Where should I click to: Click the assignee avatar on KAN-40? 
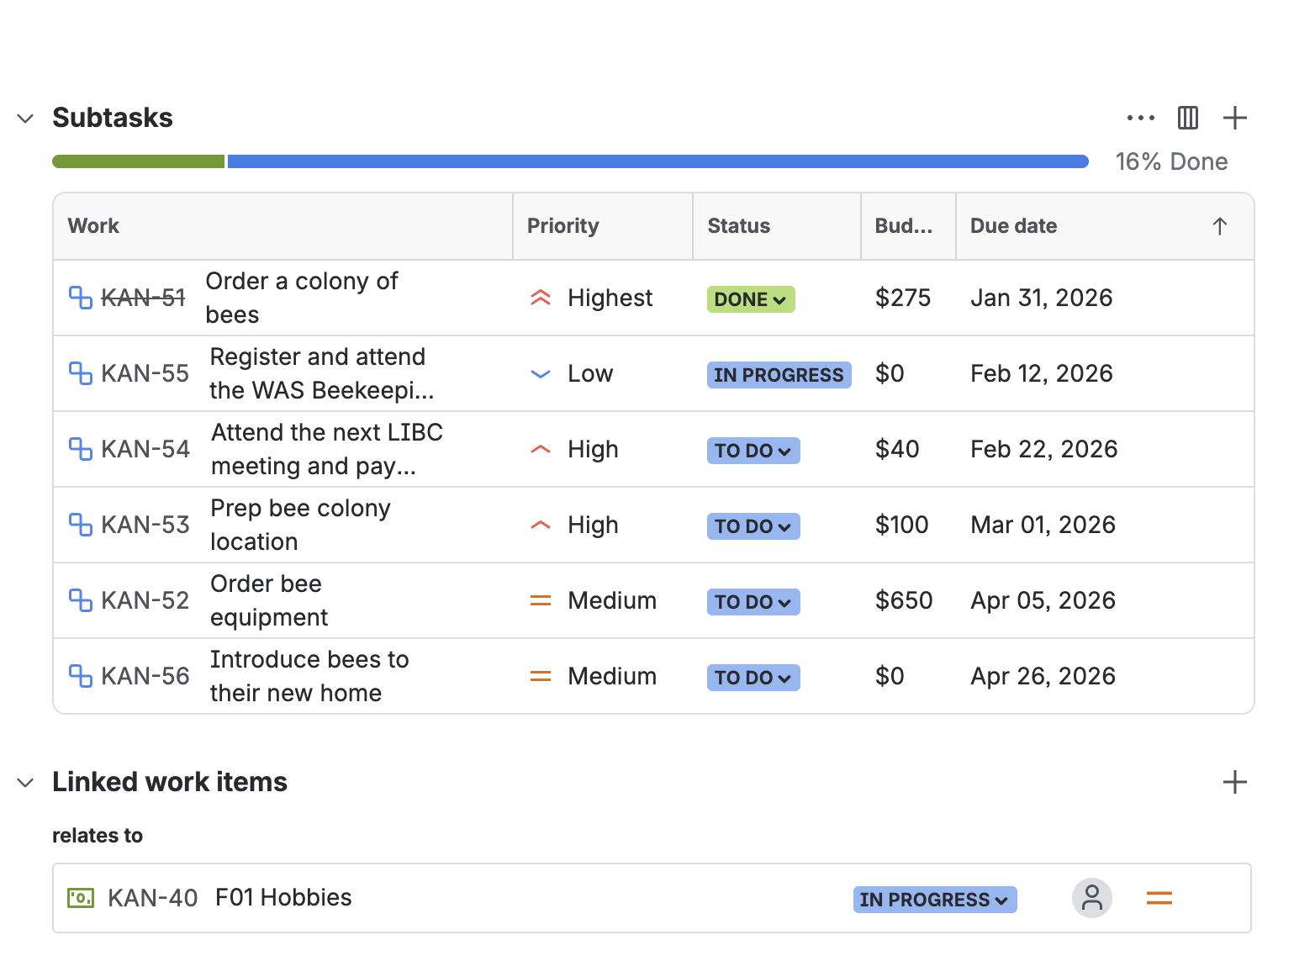1091,898
